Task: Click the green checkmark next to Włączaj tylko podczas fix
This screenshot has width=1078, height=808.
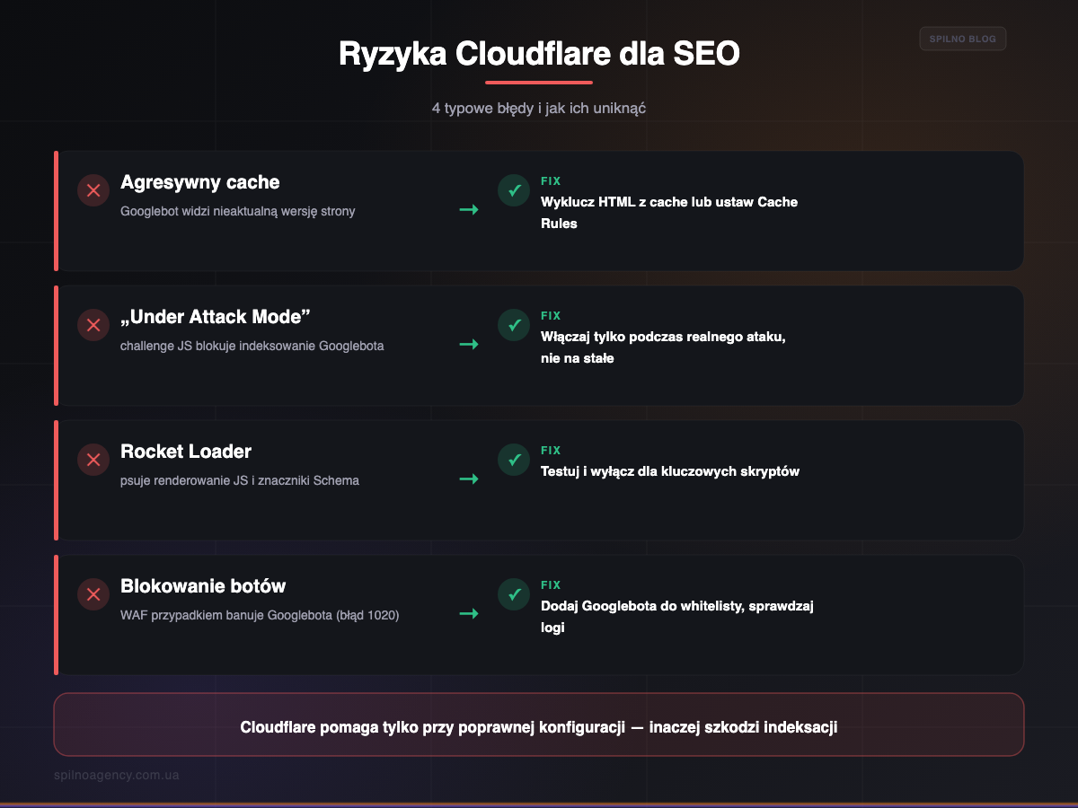Action: [514, 325]
